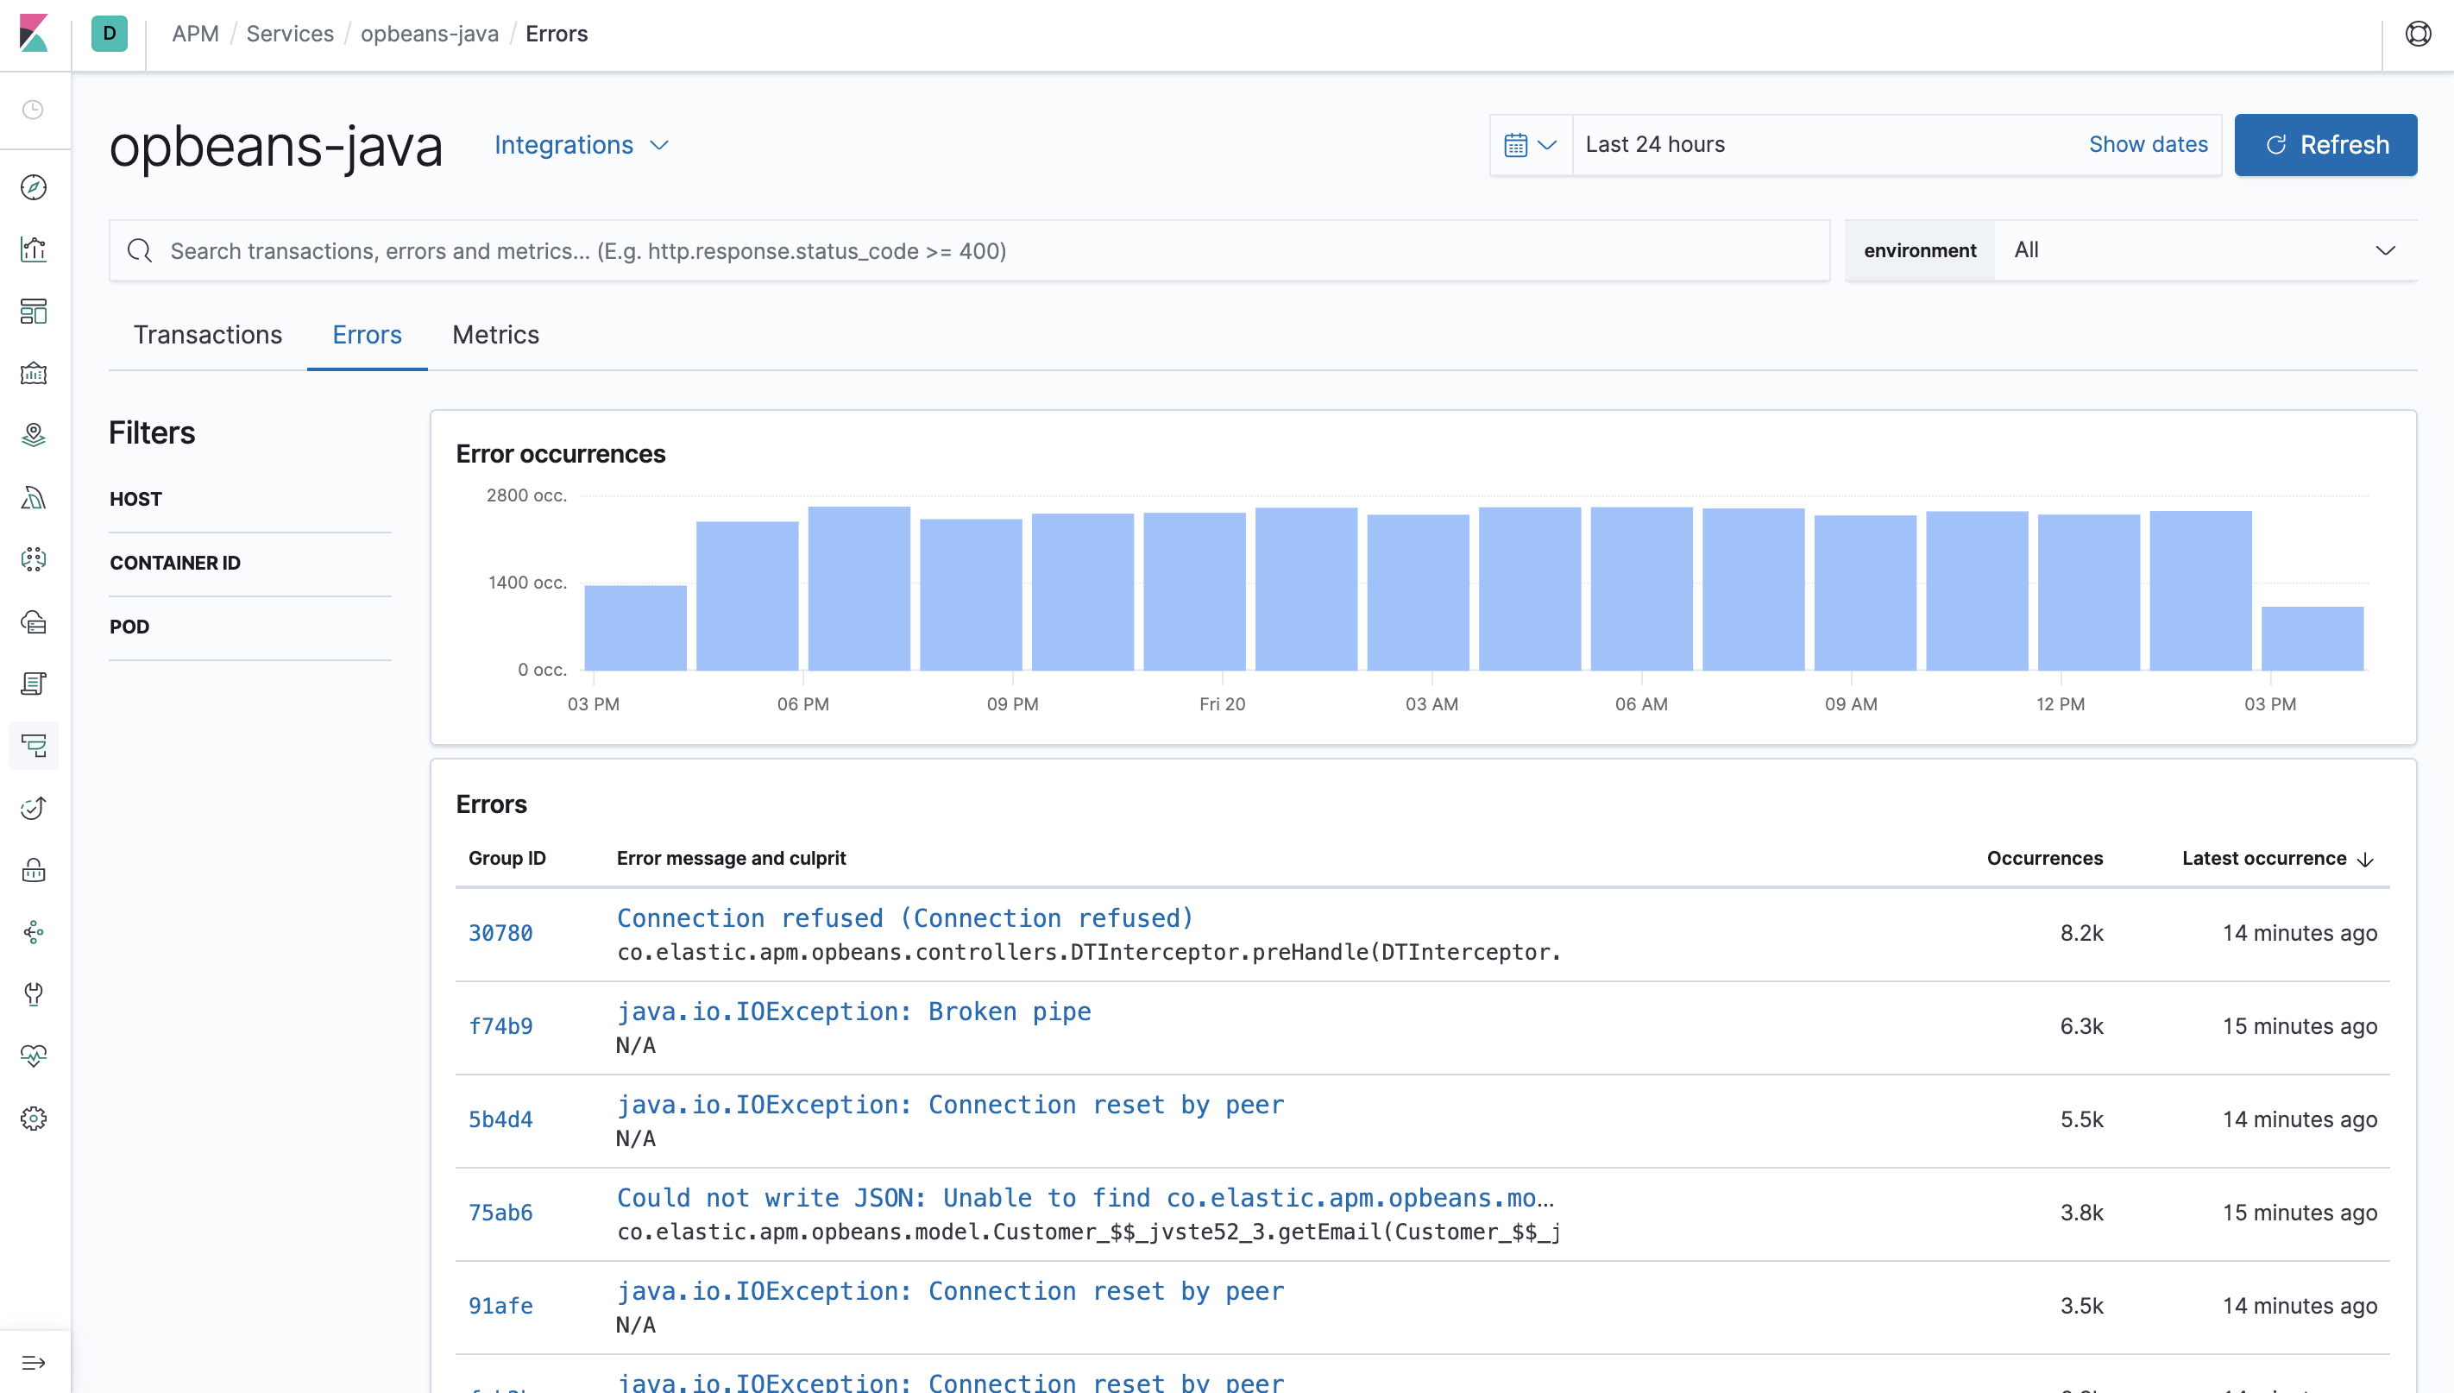Open the Maps app icon
Viewport: 2454px width, 1393px height.
pos(34,434)
